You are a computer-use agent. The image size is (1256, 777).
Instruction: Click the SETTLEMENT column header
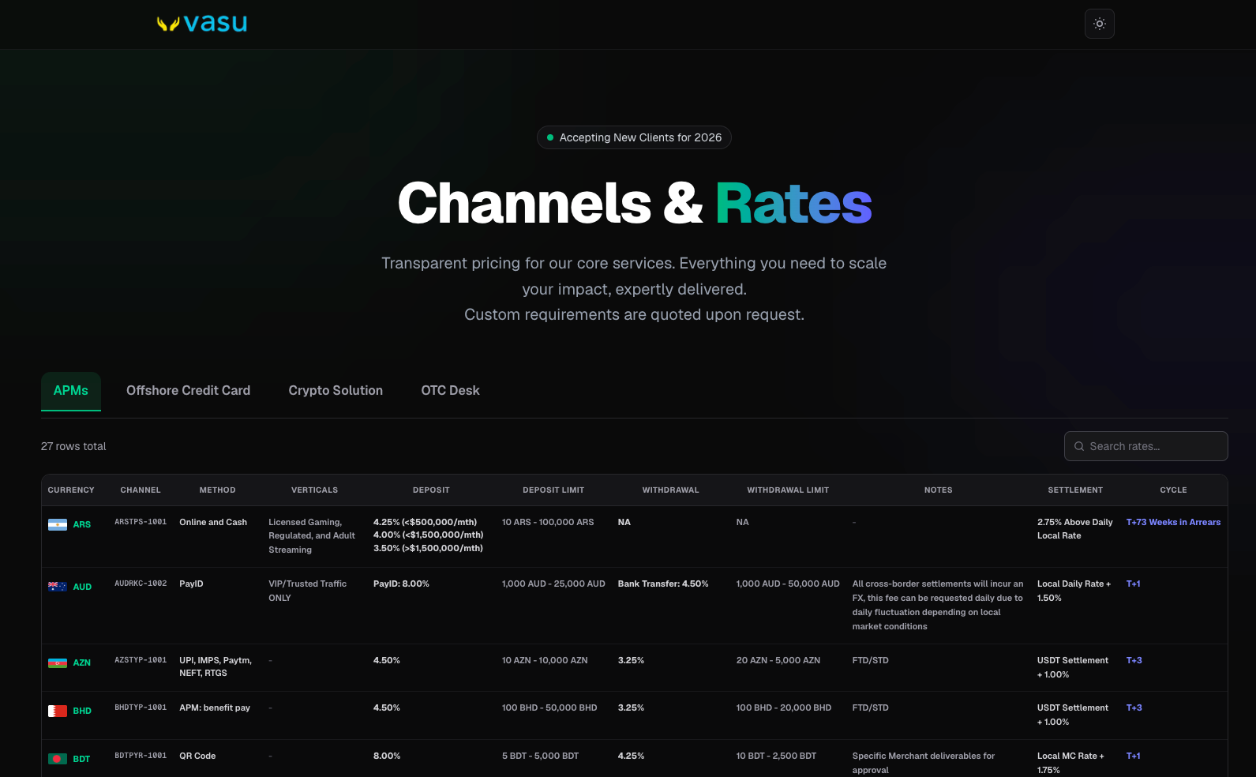1075,490
